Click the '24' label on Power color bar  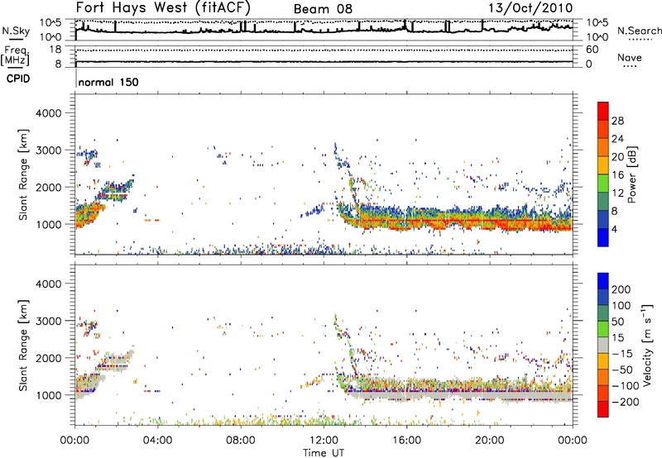[617, 139]
